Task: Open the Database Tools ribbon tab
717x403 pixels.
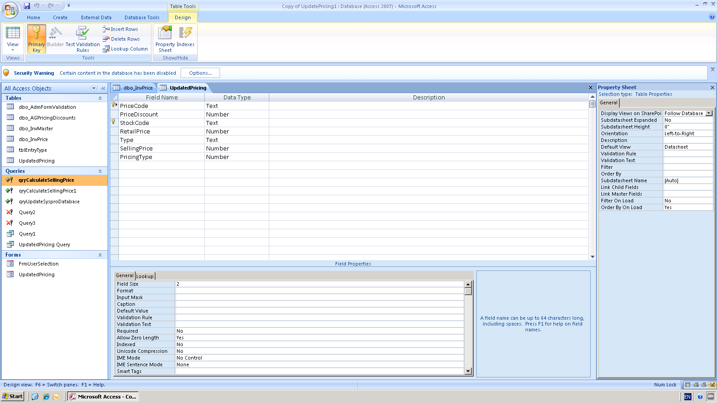Action: (142, 17)
